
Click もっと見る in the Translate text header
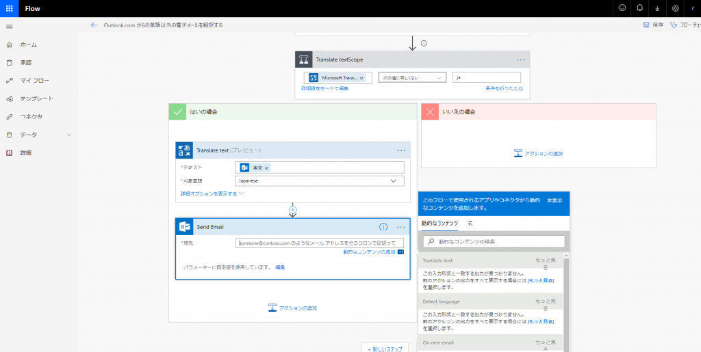coord(545,264)
